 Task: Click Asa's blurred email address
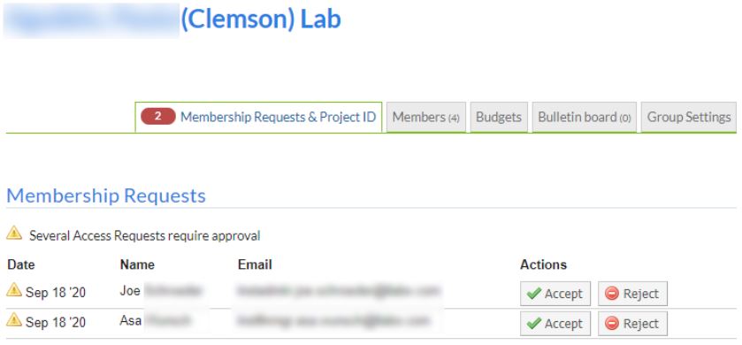point(333,321)
